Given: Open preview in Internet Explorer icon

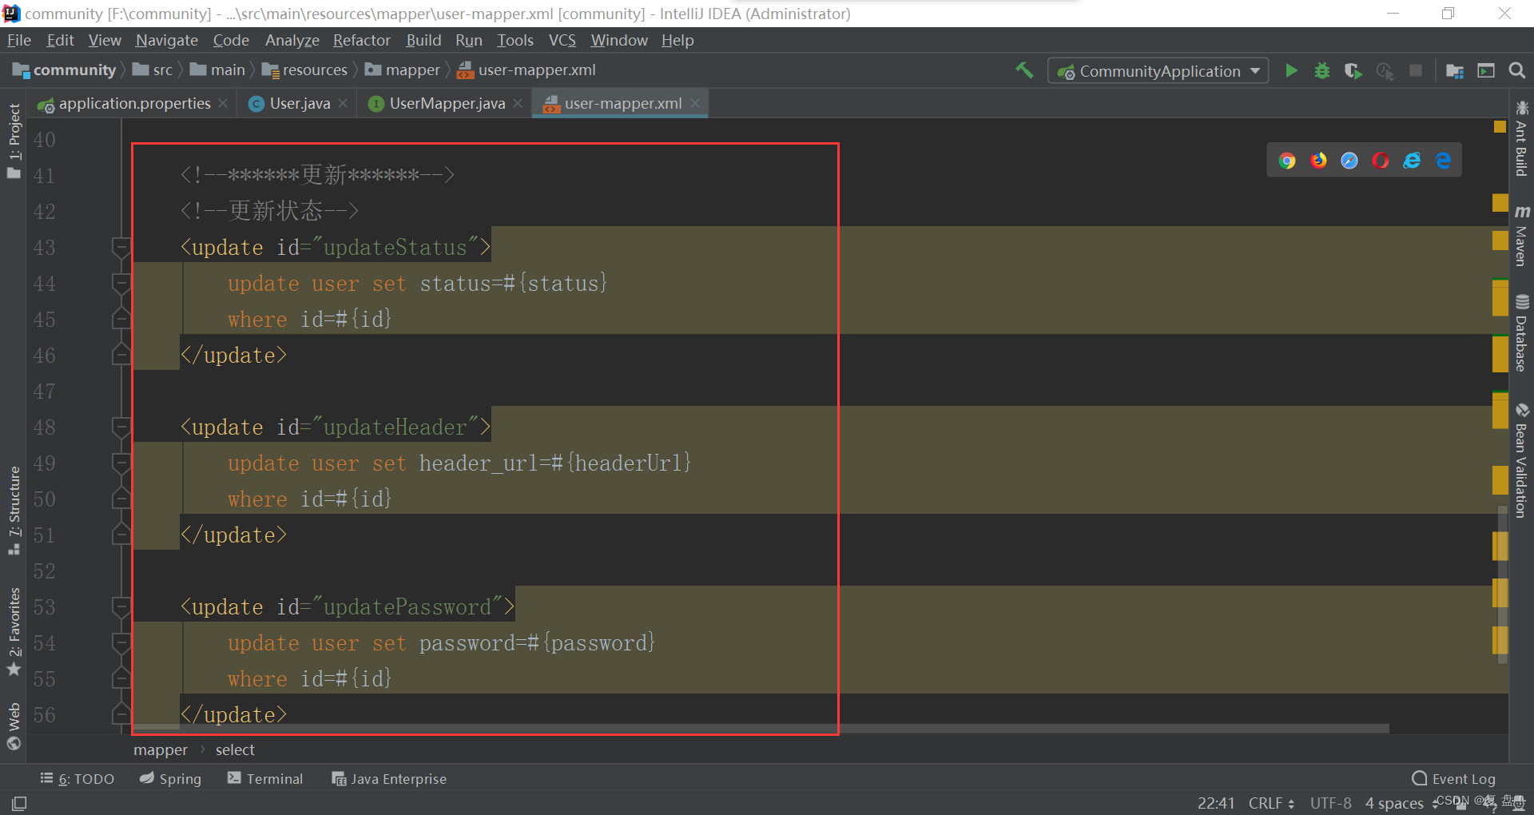Looking at the screenshot, I should [1412, 161].
